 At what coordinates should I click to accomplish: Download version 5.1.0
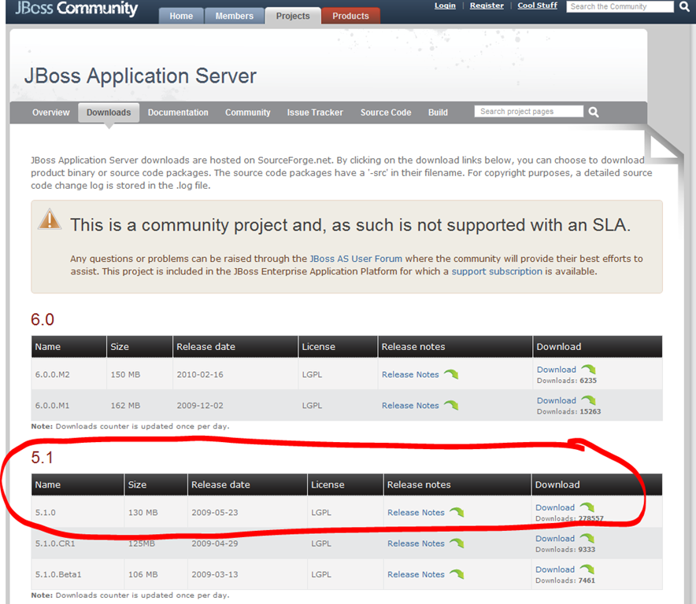555,508
